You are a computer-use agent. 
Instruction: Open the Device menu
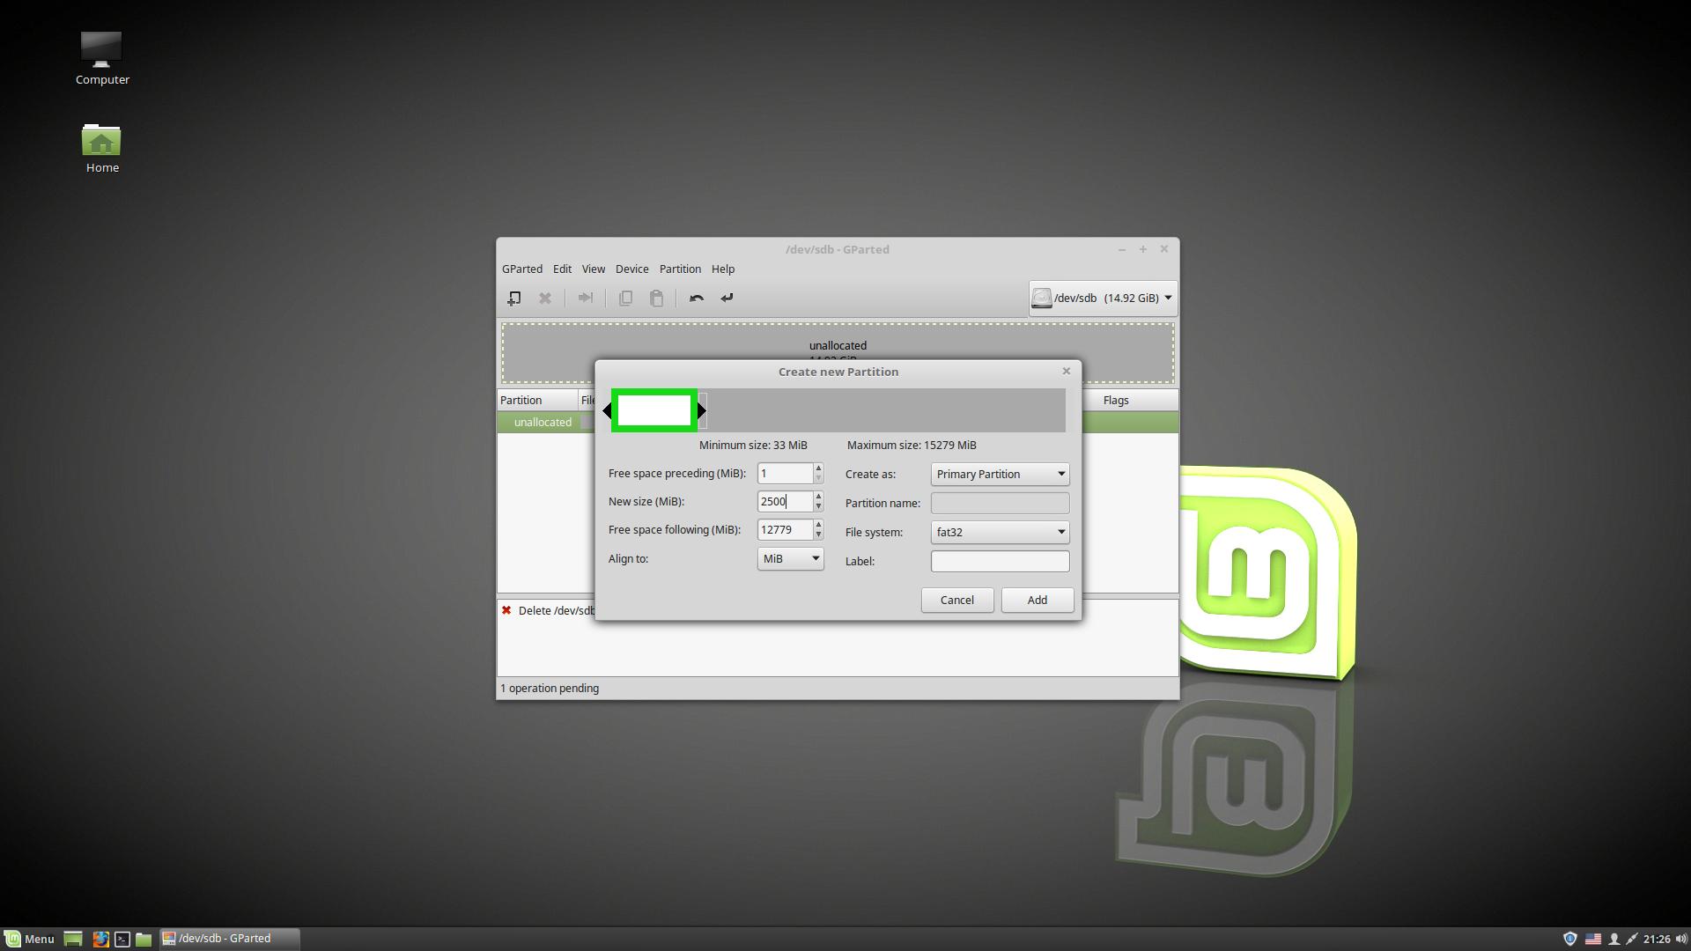631,269
